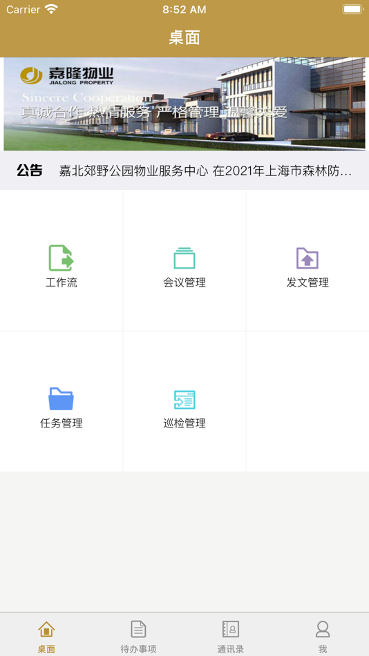The image size is (369, 656).
Task: Open the 嘉北郊野公园 announcement text
Action: coord(205,171)
